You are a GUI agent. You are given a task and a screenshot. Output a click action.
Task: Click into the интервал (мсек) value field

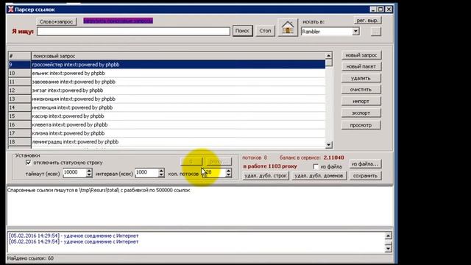(147, 172)
